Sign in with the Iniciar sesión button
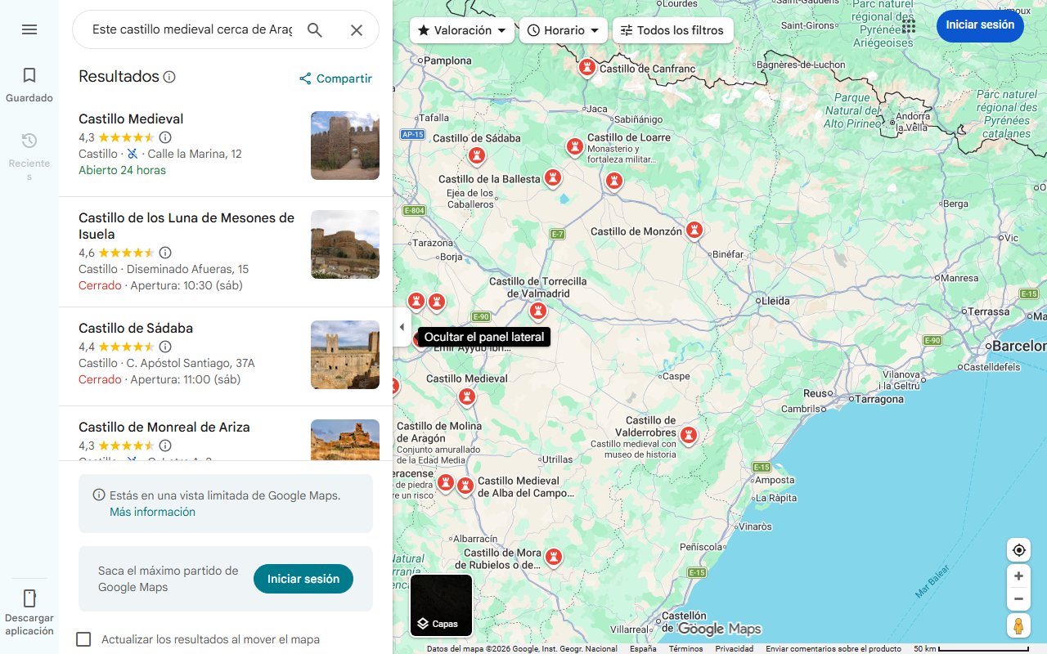The width and height of the screenshot is (1047, 654). pyautogui.click(x=980, y=25)
